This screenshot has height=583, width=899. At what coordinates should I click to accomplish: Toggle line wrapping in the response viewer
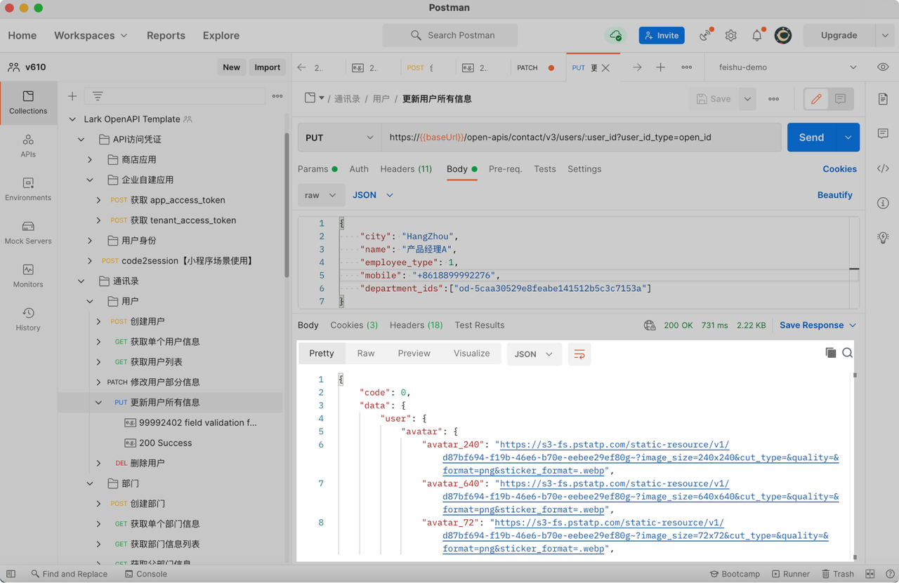click(579, 354)
